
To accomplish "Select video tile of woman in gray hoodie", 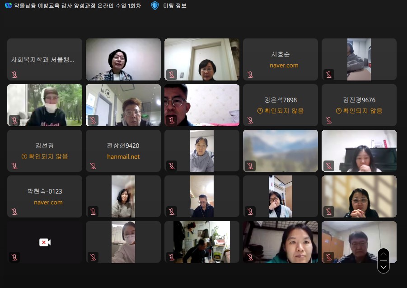I will point(201,151).
